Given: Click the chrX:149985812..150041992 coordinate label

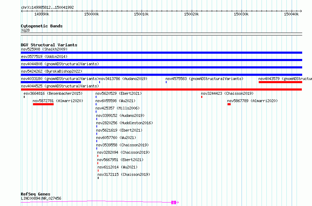Looking at the screenshot, I should pyautogui.click(x=47, y=8).
